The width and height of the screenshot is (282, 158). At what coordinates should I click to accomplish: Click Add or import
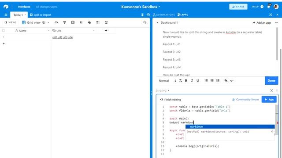[x=41, y=15]
